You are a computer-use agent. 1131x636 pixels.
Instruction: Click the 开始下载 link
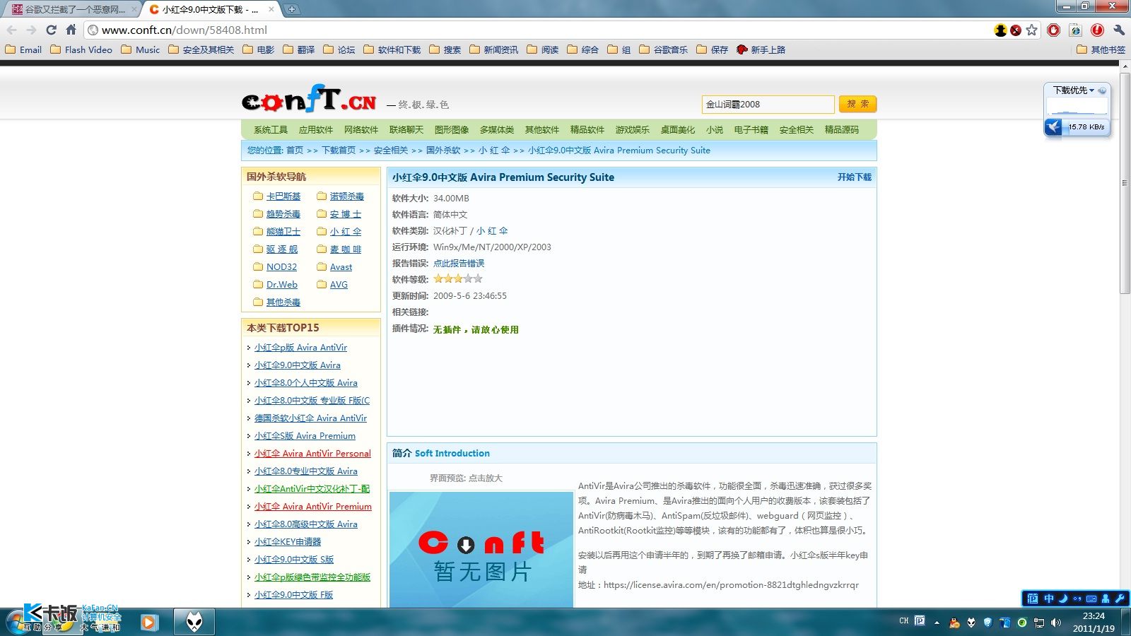click(x=855, y=177)
